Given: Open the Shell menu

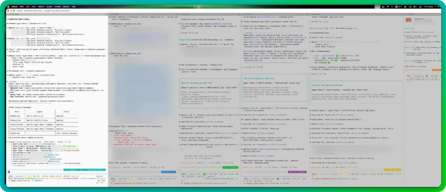Looking at the screenshot, I should tap(22, 7).
